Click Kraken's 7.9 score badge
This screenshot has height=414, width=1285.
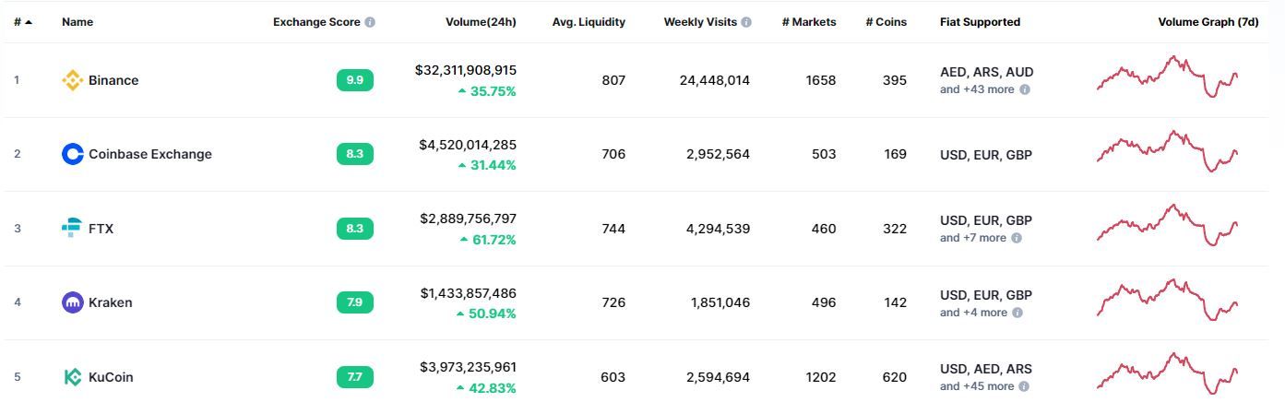(355, 302)
